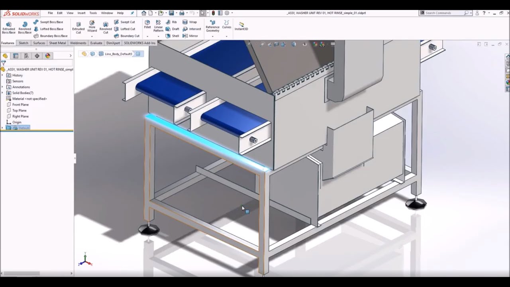
Task: Mirror a feature with Mirror tool
Action: [x=190, y=36]
